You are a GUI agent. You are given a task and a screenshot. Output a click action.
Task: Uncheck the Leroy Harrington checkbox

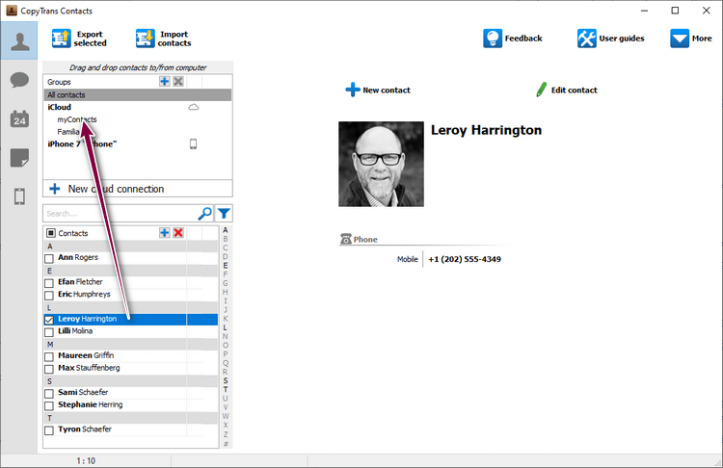[x=49, y=320]
